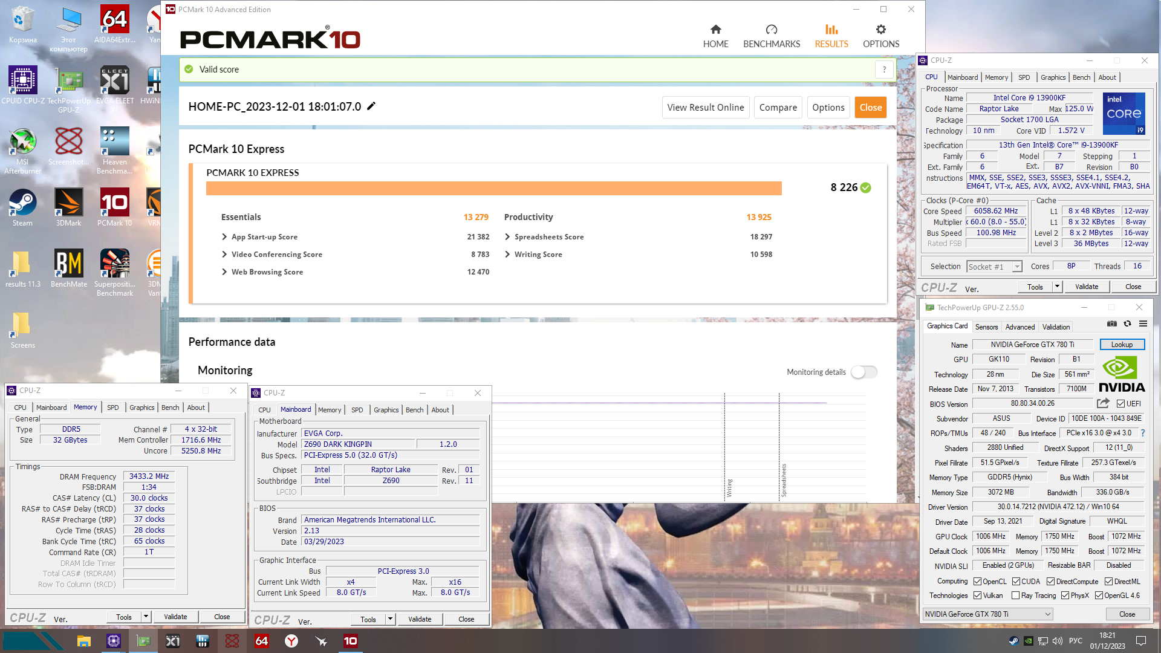Open Socket #1 selection dropdown in CPU-Z

[994, 267]
